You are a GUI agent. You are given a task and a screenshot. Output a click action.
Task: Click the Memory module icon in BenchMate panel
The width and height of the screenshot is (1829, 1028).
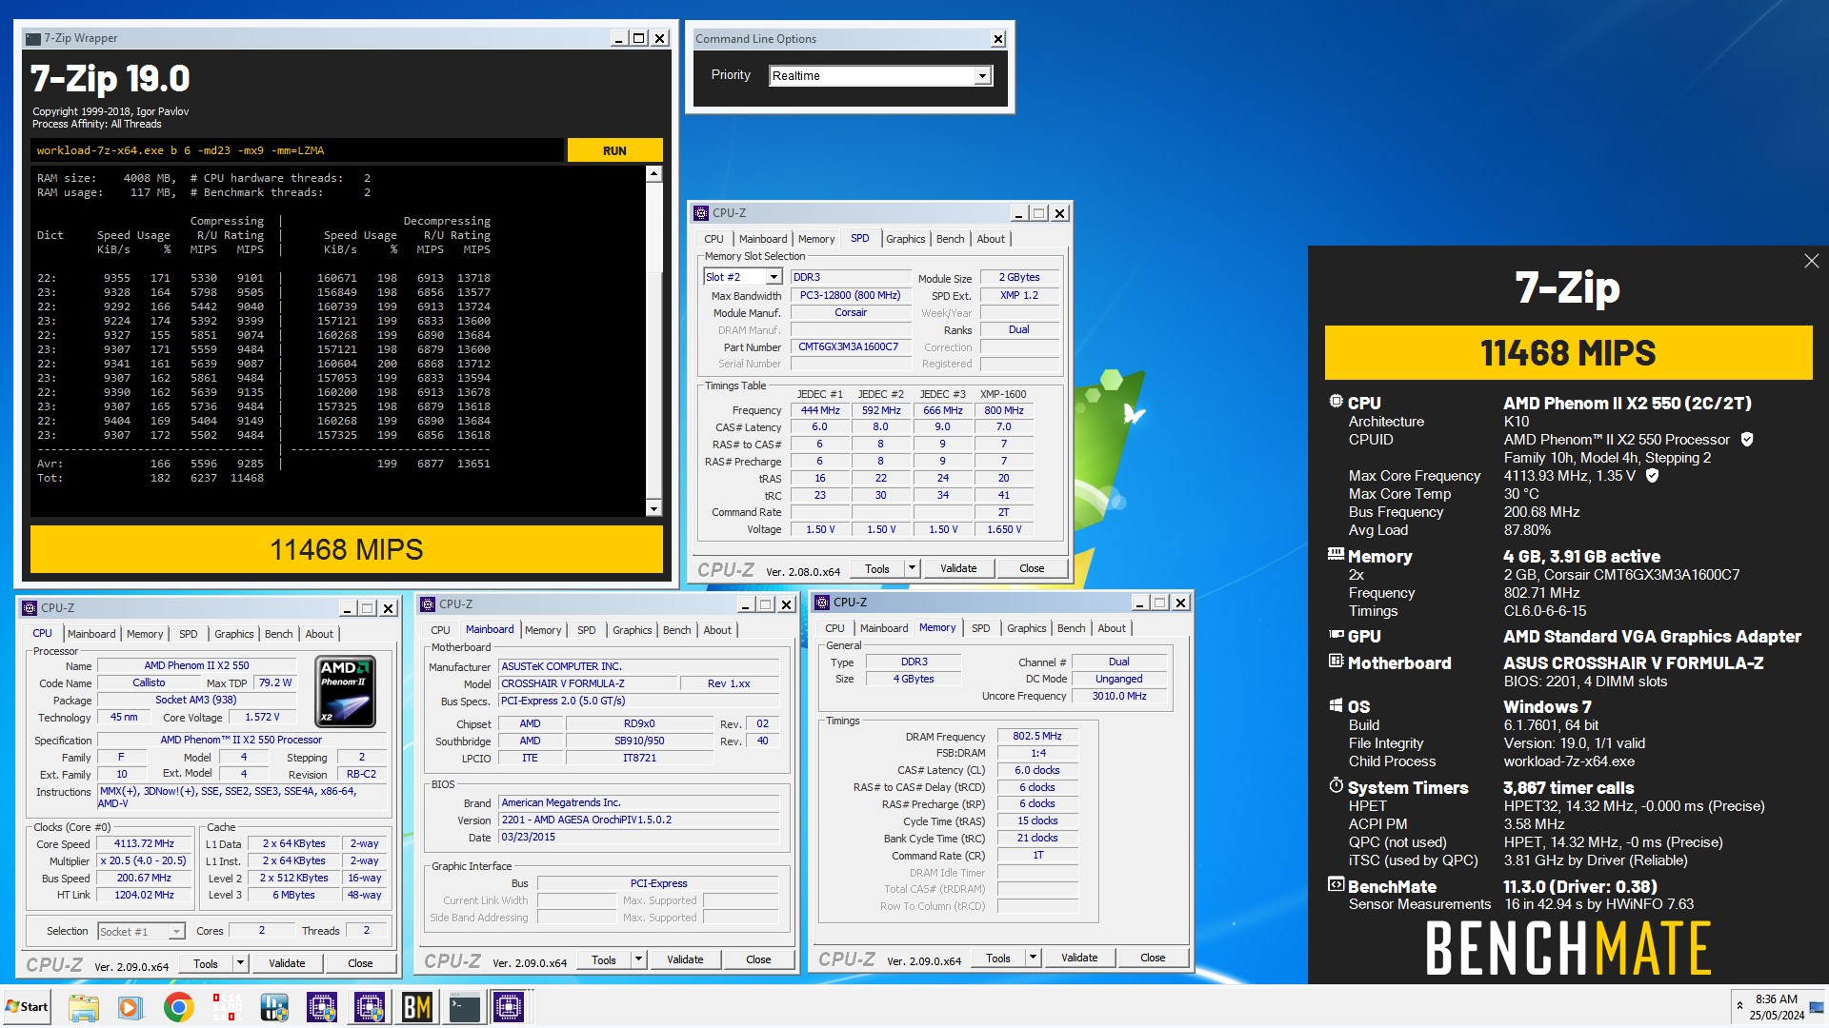coord(1336,554)
